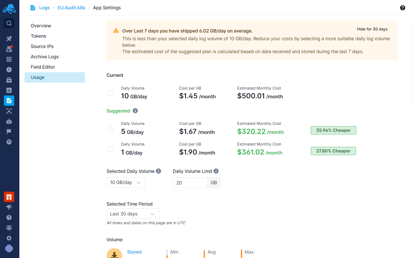Viewport: 413px width, 258px height.
Task: Open the robot icon in the sidebar
Action: (9, 121)
